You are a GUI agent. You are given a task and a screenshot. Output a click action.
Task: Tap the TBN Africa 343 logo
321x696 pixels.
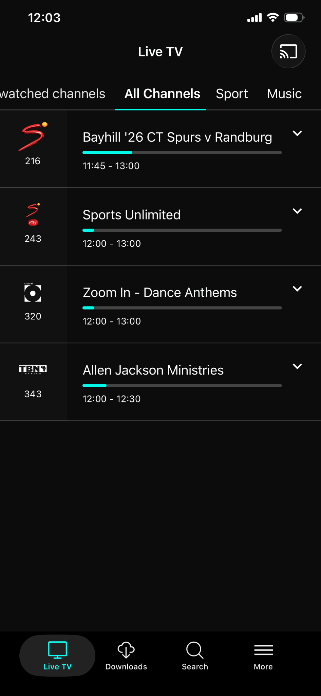[33, 369]
